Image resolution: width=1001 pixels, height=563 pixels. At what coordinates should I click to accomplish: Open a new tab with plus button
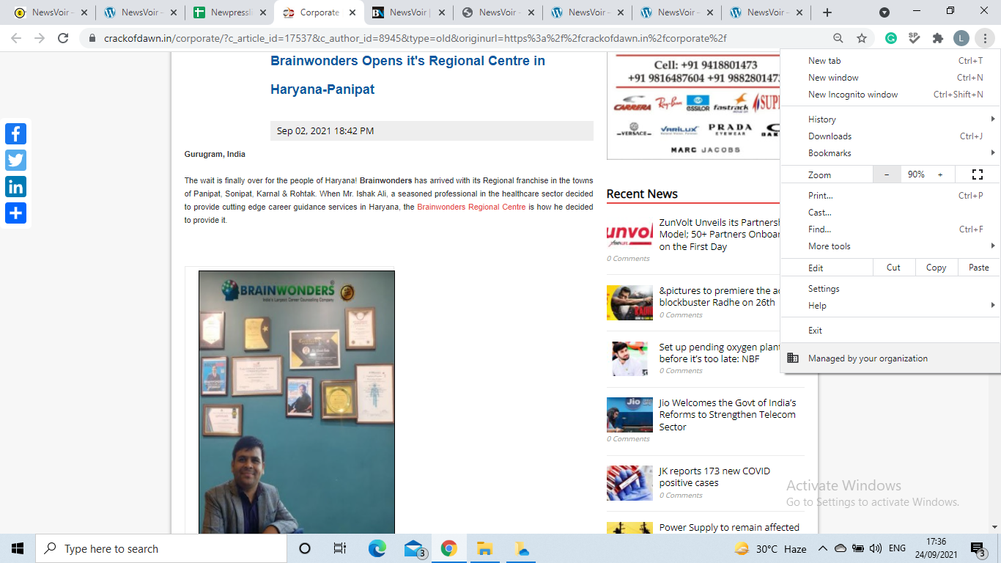[x=827, y=12]
